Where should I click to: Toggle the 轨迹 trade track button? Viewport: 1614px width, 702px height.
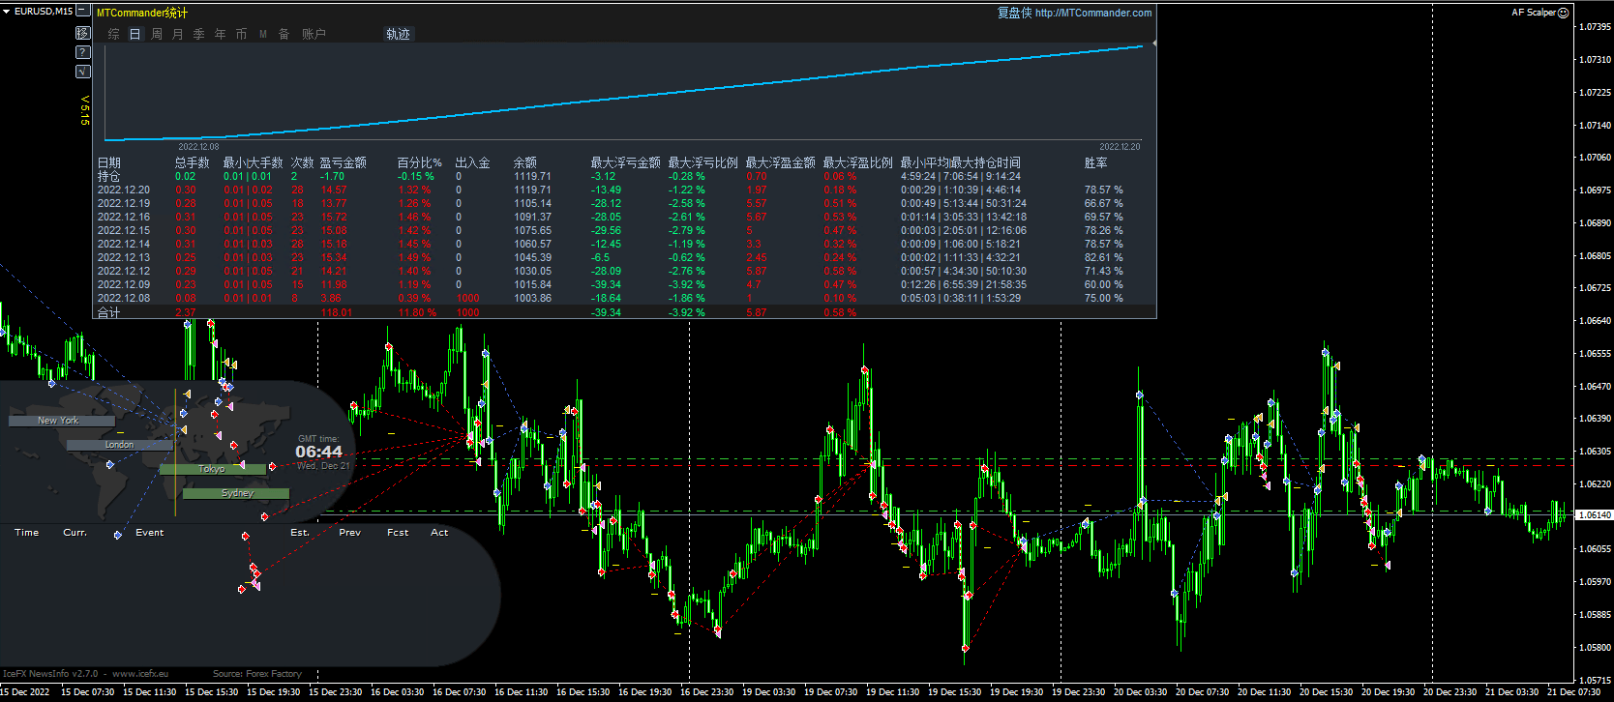pyautogui.click(x=398, y=34)
